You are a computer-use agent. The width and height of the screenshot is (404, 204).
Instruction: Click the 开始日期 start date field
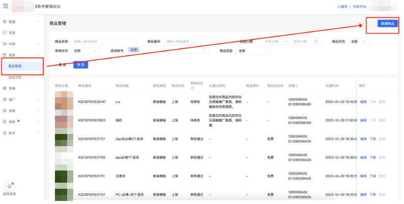point(272,42)
